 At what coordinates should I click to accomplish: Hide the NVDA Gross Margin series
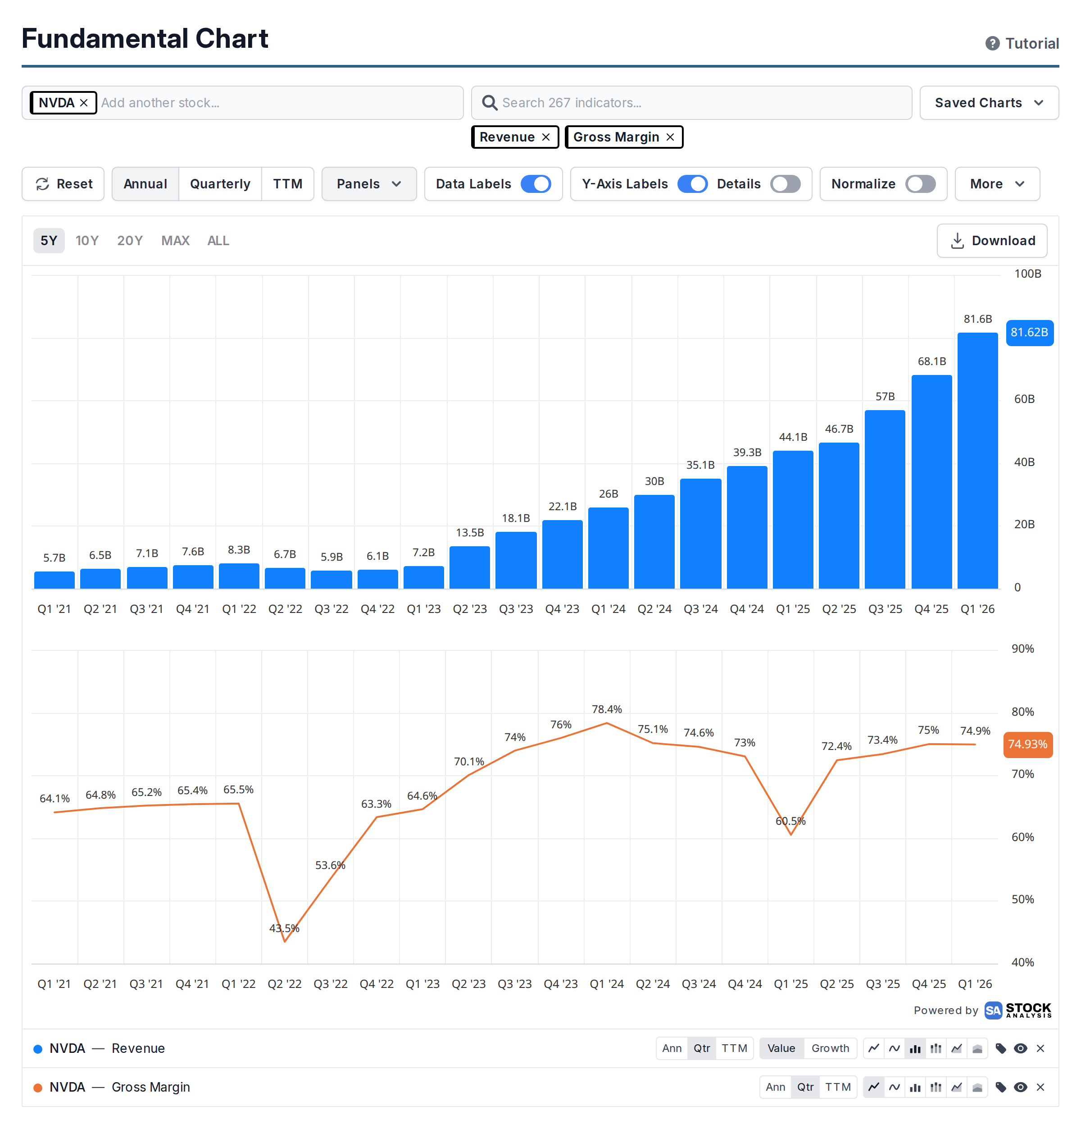tap(1021, 1087)
